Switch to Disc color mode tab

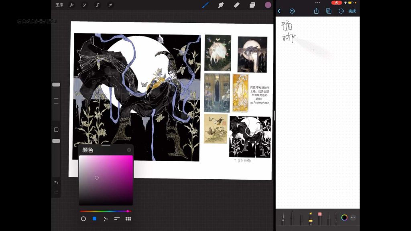83,219
